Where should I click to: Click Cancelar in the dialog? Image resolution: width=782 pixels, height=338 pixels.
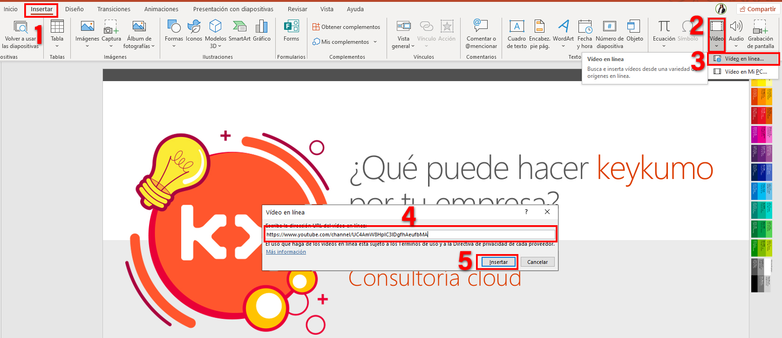537,262
